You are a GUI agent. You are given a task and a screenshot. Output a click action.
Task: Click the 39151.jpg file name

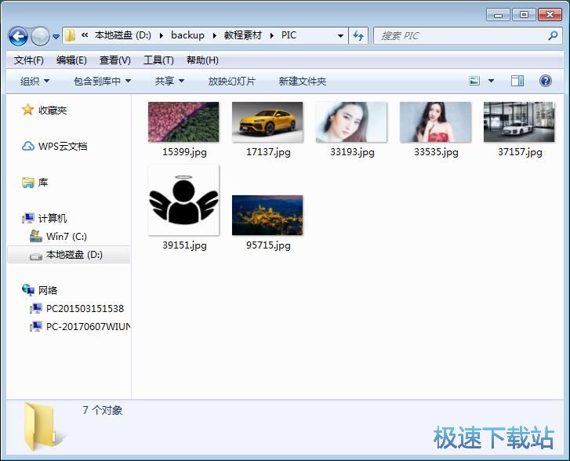pyautogui.click(x=184, y=245)
